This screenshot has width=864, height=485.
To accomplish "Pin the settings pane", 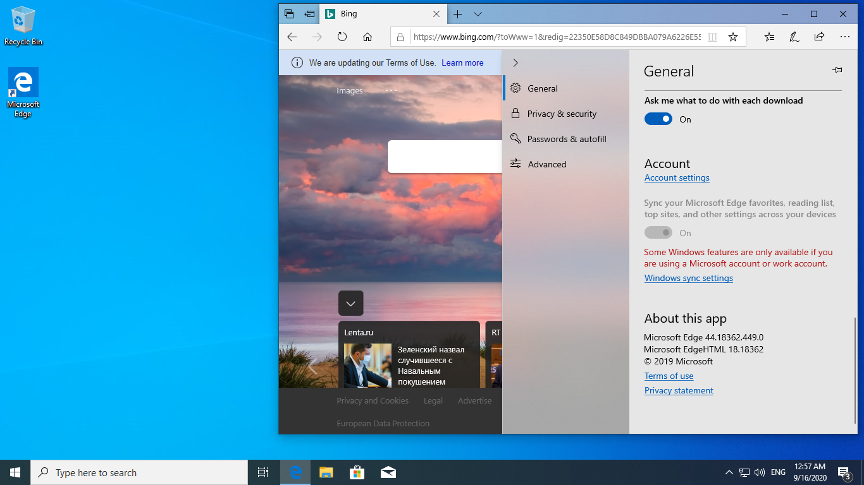I will pyautogui.click(x=837, y=70).
